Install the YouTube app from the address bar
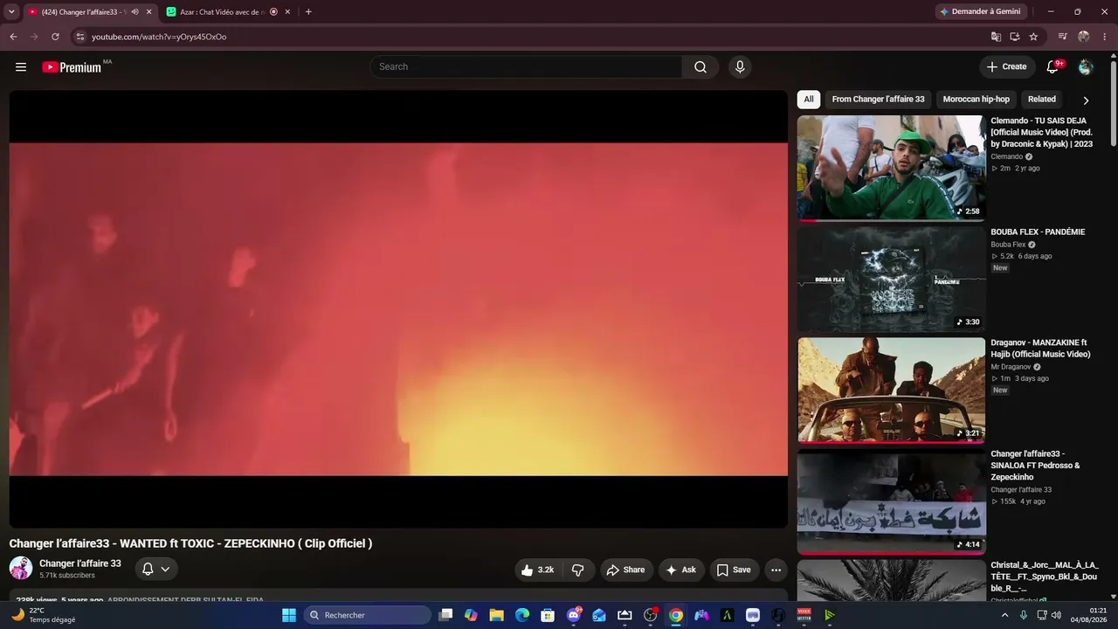This screenshot has width=1118, height=629. coord(1015,37)
